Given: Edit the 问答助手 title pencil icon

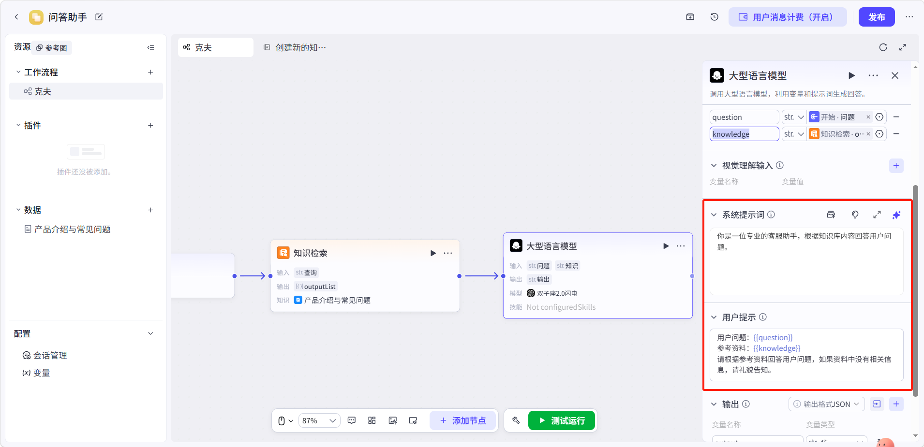Looking at the screenshot, I should 99,17.
